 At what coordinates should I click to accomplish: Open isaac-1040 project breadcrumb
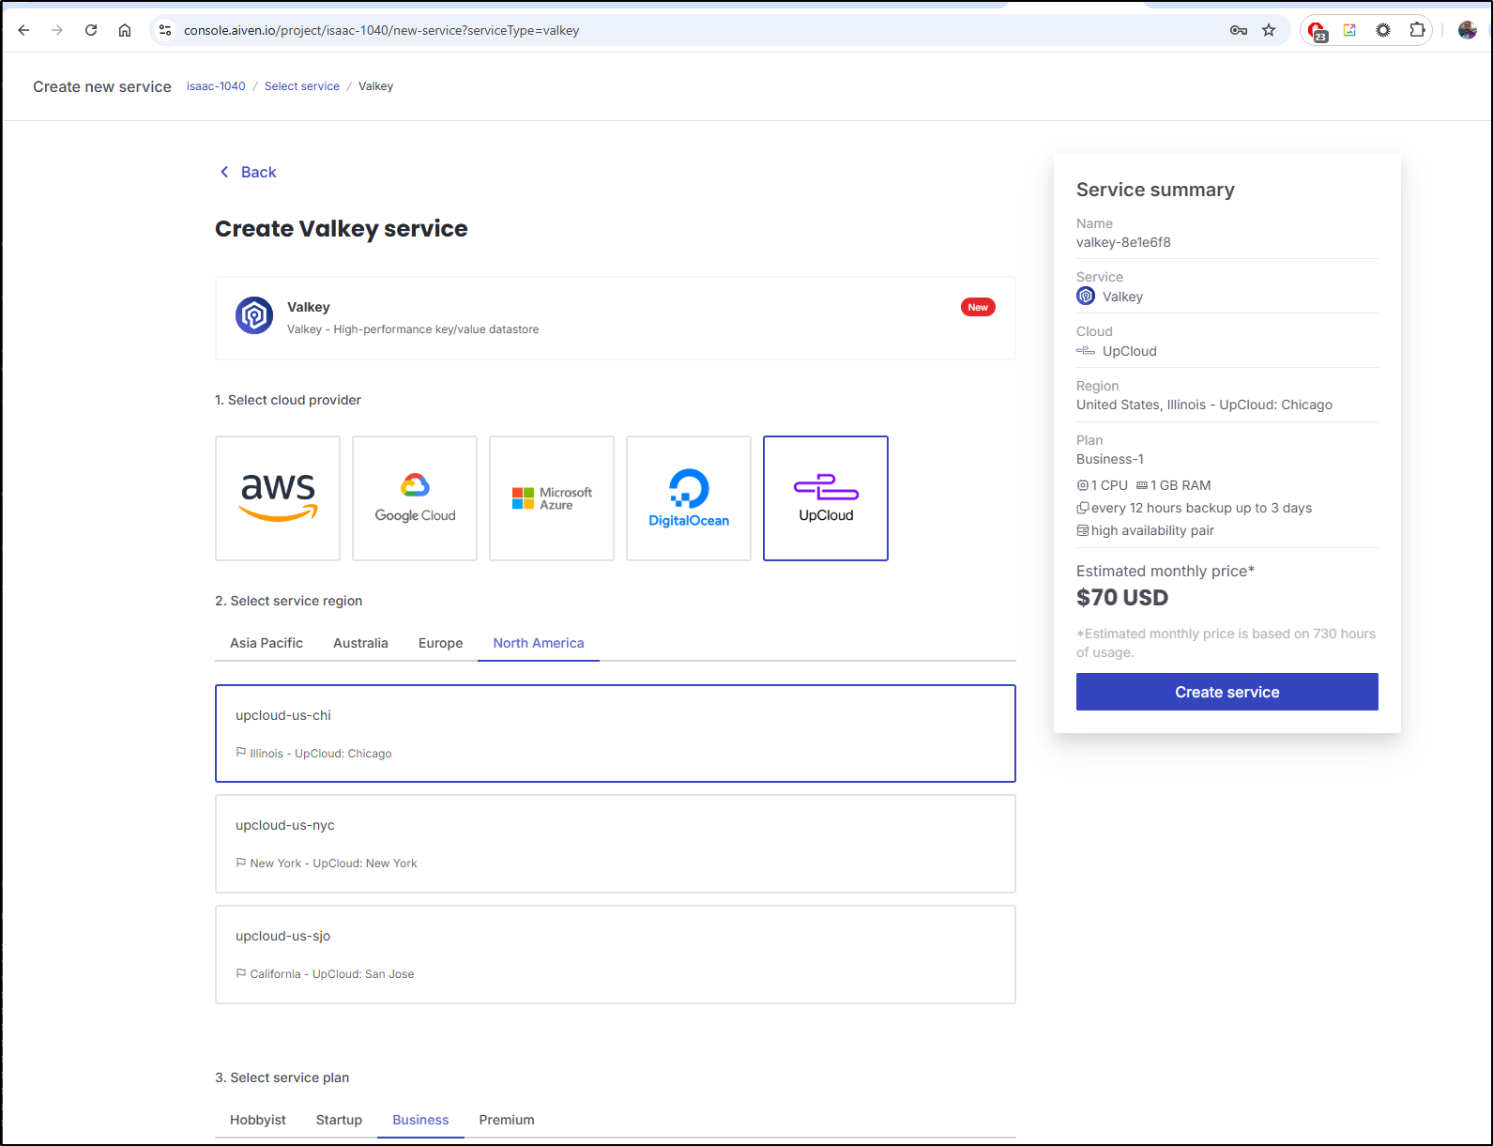click(x=216, y=86)
